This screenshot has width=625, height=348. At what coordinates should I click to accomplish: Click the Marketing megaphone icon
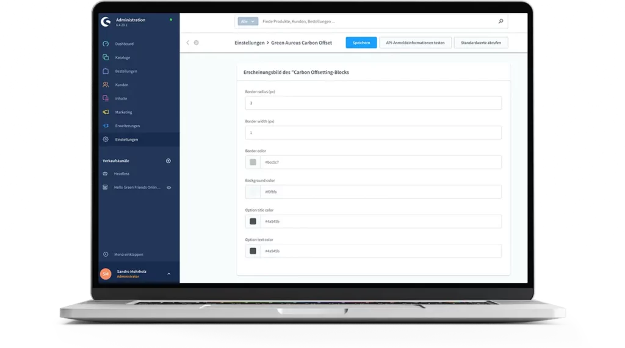tap(106, 112)
